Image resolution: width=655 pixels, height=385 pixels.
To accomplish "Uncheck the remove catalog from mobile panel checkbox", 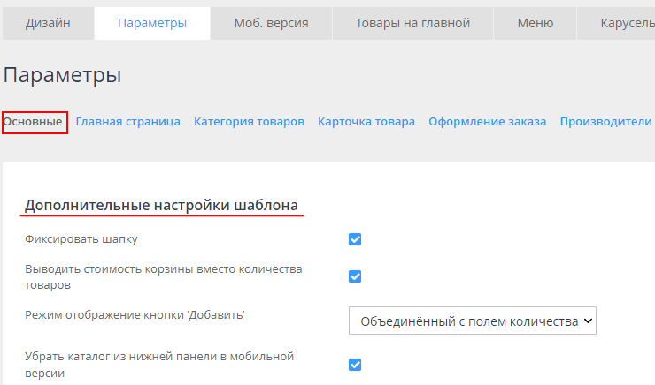I will tap(355, 365).
